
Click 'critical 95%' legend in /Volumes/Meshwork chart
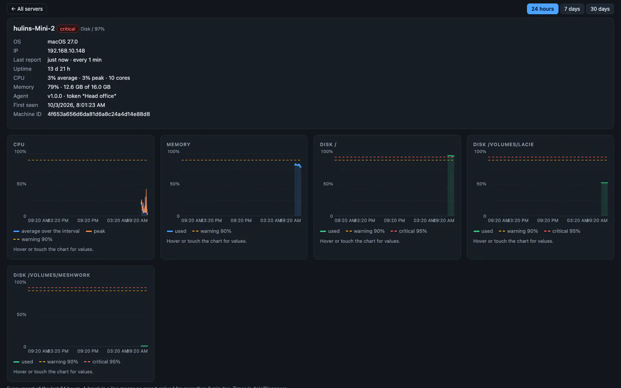click(x=102, y=362)
